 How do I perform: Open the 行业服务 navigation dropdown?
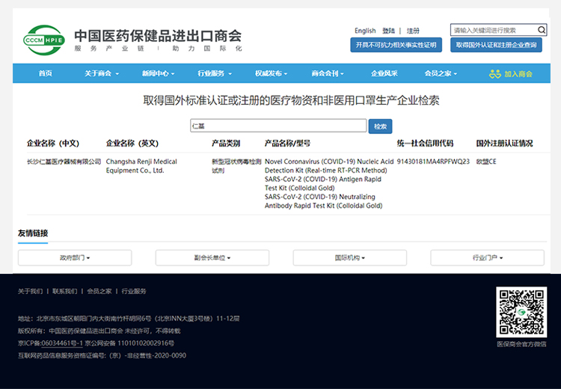pyautogui.click(x=214, y=74)
